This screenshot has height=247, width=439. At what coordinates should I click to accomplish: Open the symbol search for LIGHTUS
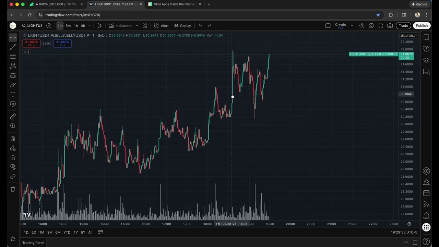(32, 26)
